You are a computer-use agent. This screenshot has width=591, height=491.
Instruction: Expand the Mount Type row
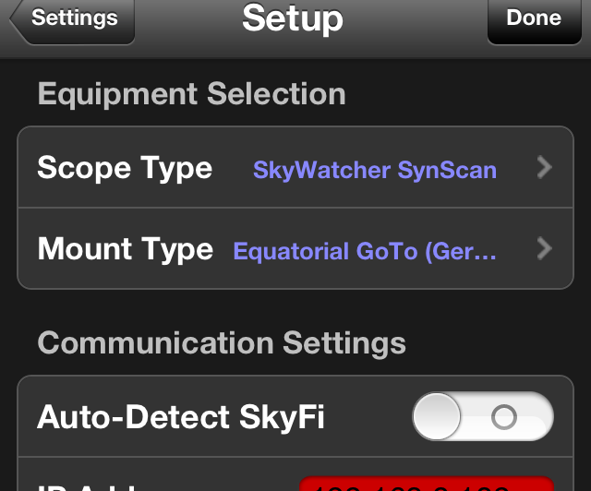click(295, 249)
